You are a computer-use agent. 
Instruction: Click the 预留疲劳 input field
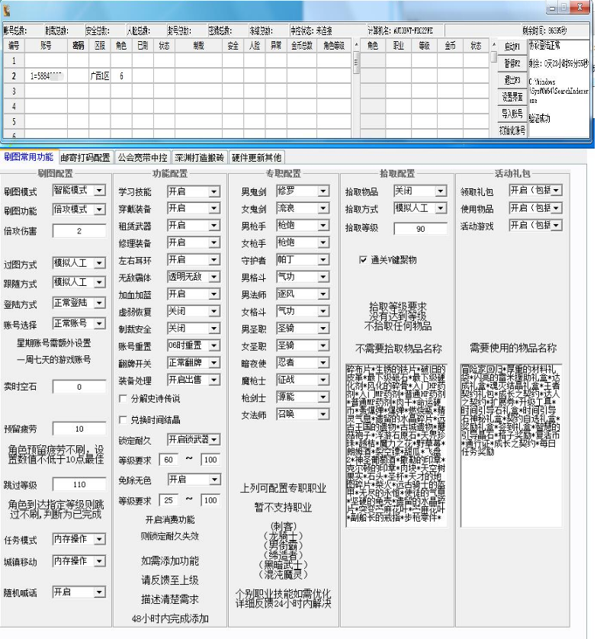[79, 429]
